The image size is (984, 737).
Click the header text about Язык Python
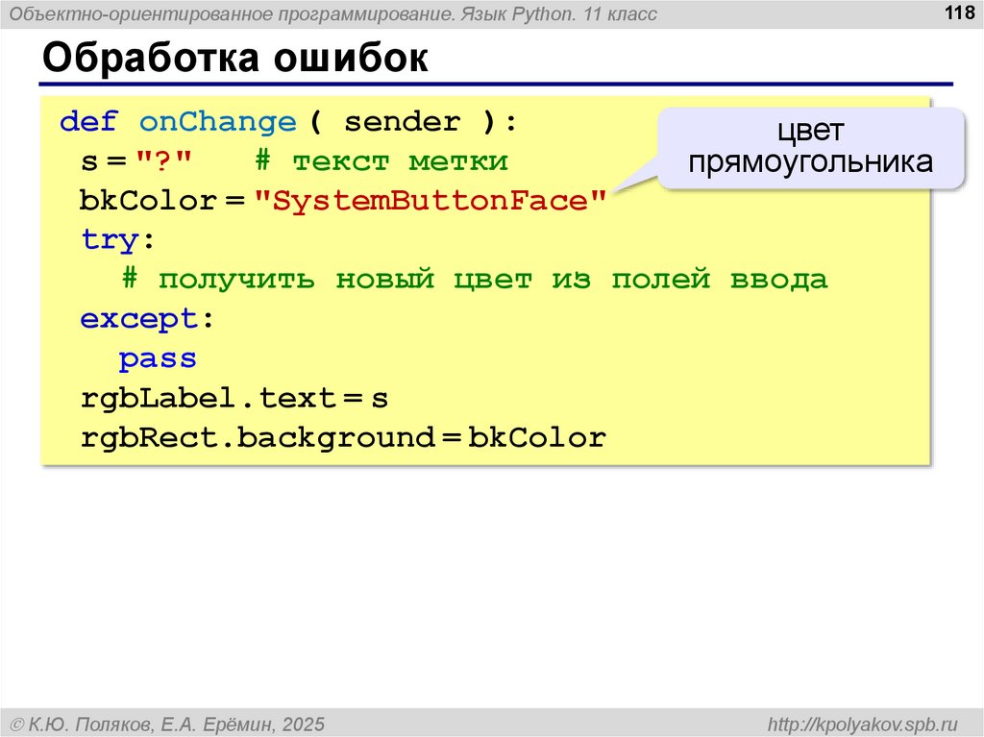334,13
